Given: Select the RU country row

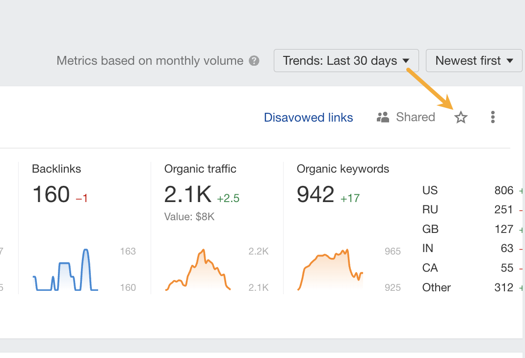Looking at the screenshot, I should (x=466, y=209).
